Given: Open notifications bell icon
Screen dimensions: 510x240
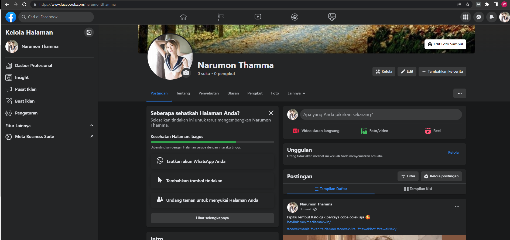Looking at the screenshot, I should (491, 17).
